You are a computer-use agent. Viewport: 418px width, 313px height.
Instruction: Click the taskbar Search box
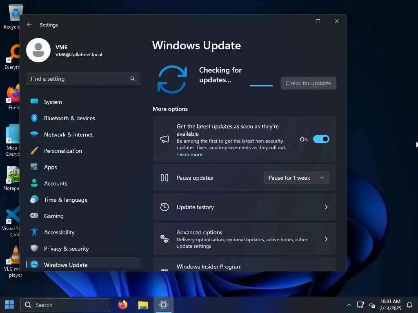[65, 305]
